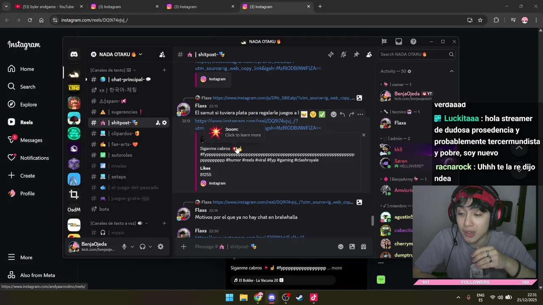Image resolution: width=543 pixels, height=305 pixels.
Task: Open the OsdM server icon
Action: click(74, 210)
